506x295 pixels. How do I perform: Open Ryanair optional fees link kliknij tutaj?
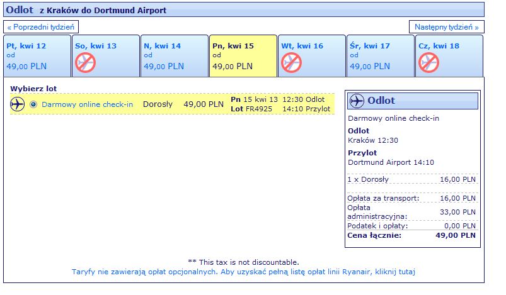[395, 272]
